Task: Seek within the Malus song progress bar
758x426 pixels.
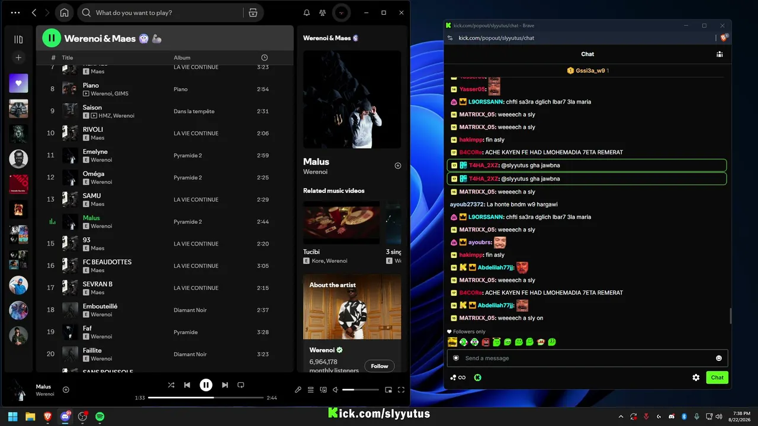Action: (205, 398)
